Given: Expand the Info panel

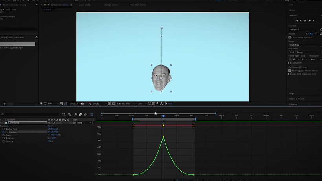Looking at the screenshot, I should point(291,5).
